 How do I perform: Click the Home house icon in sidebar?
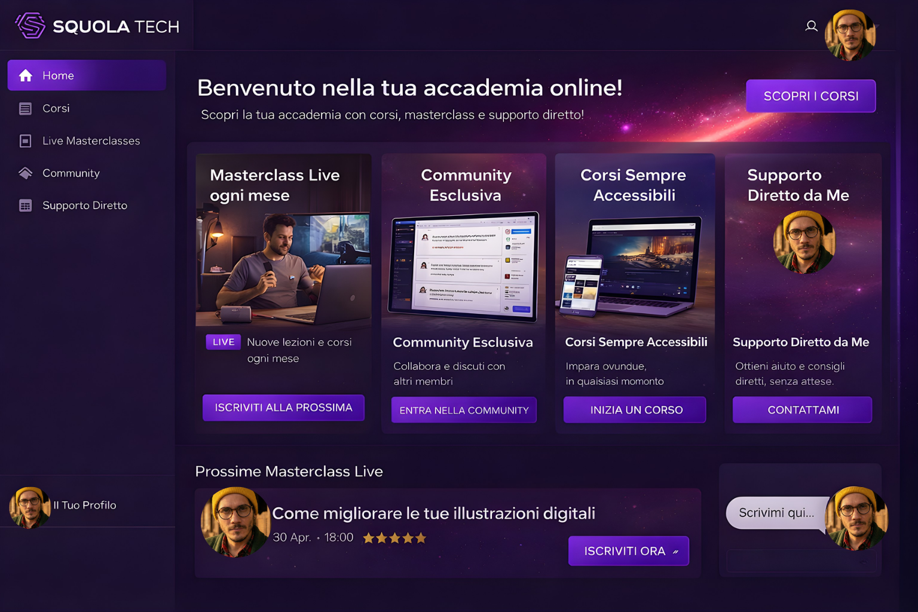26,75
